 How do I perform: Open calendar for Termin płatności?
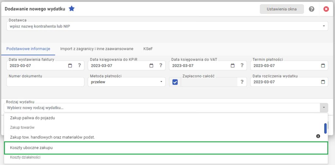[x=323, y=65]
